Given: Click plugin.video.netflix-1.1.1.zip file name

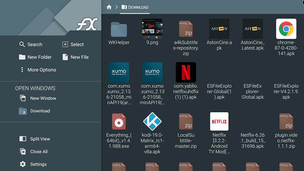Looking at the screenshot, I should [286, 141].
